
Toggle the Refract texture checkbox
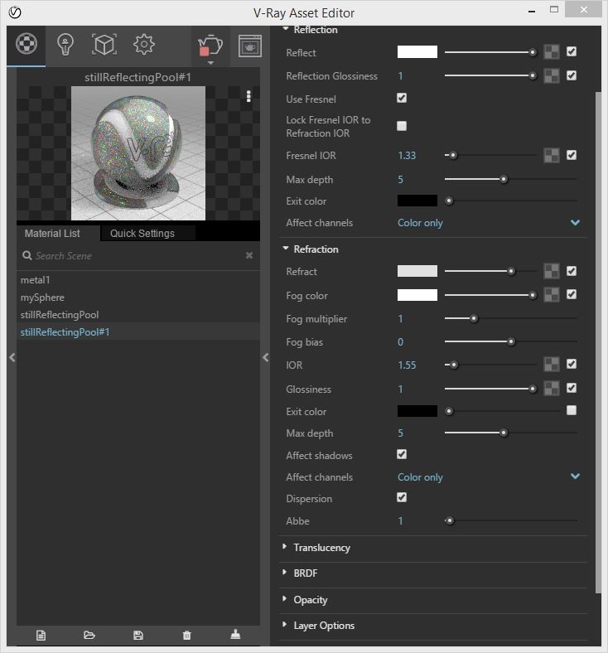572,271
